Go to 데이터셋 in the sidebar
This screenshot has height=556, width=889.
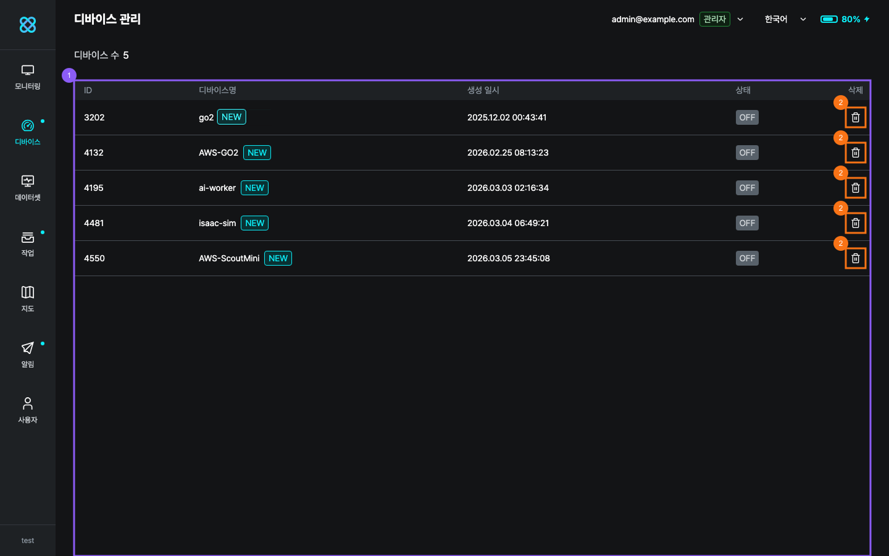(28, 188)
